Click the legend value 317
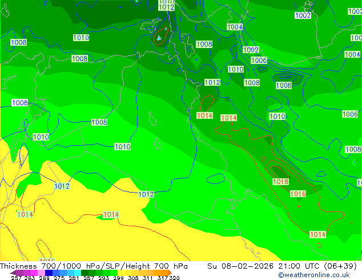 163,278
